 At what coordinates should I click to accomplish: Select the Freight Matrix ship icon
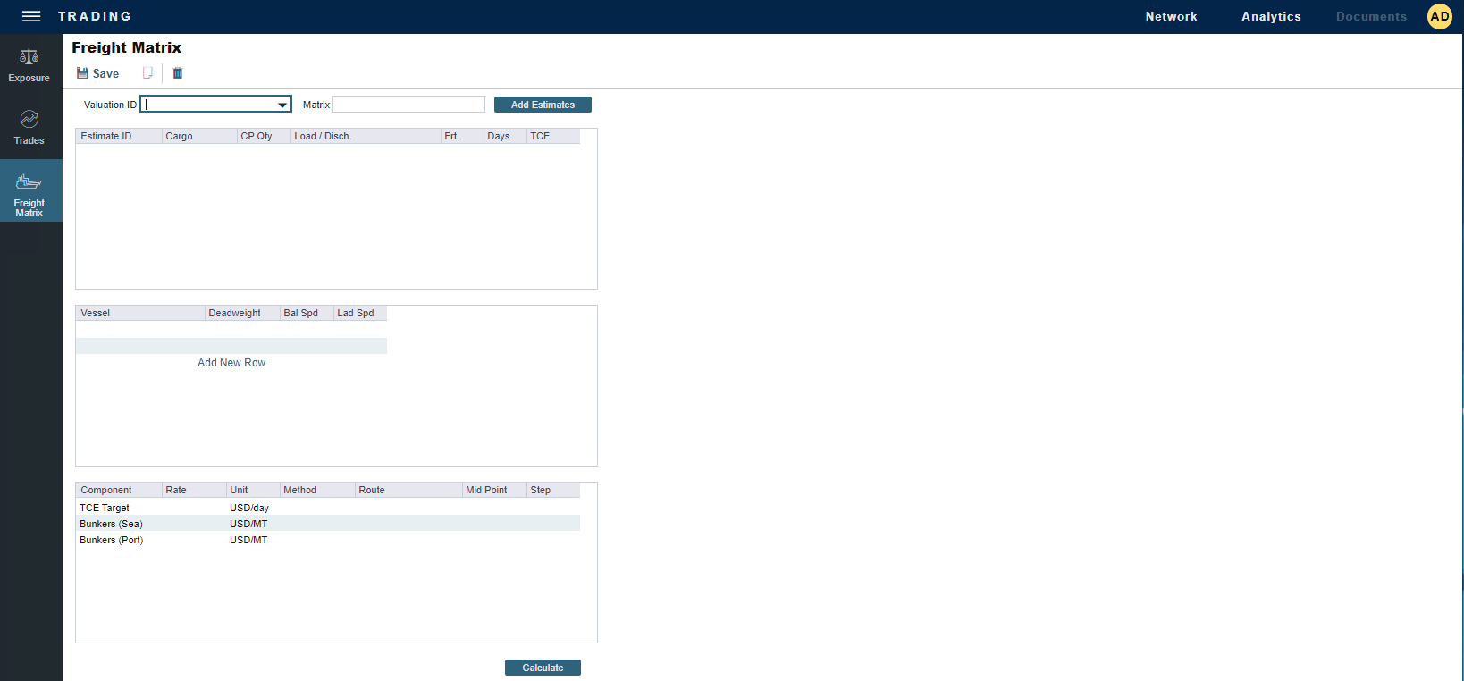[x=29, y=182]
